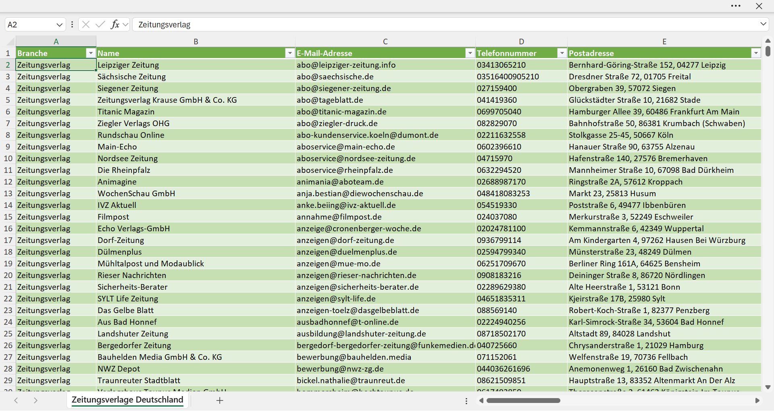Open the Name column filter dropdown

290,53
